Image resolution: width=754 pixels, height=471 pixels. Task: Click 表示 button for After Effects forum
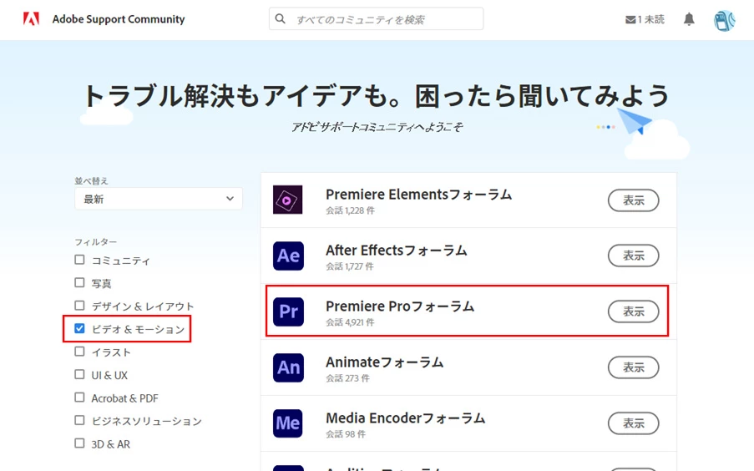coord(633,256)
